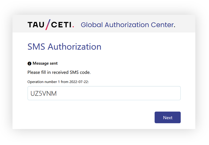
Task: Click the SMS Authorization heading
Action: tap(65, 47)
